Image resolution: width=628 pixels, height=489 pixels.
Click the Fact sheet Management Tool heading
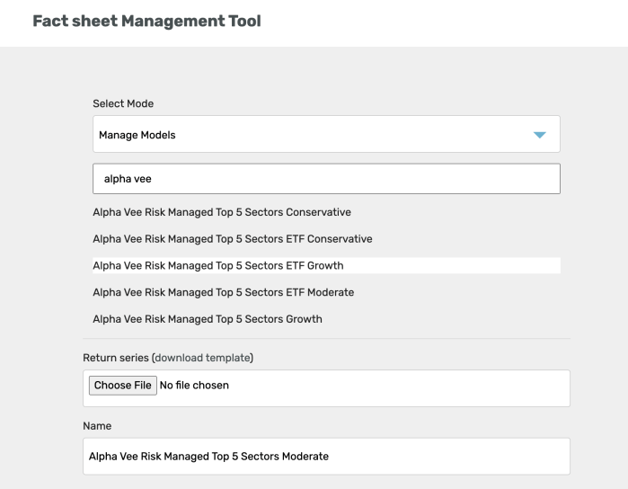[x=146, y=21]
